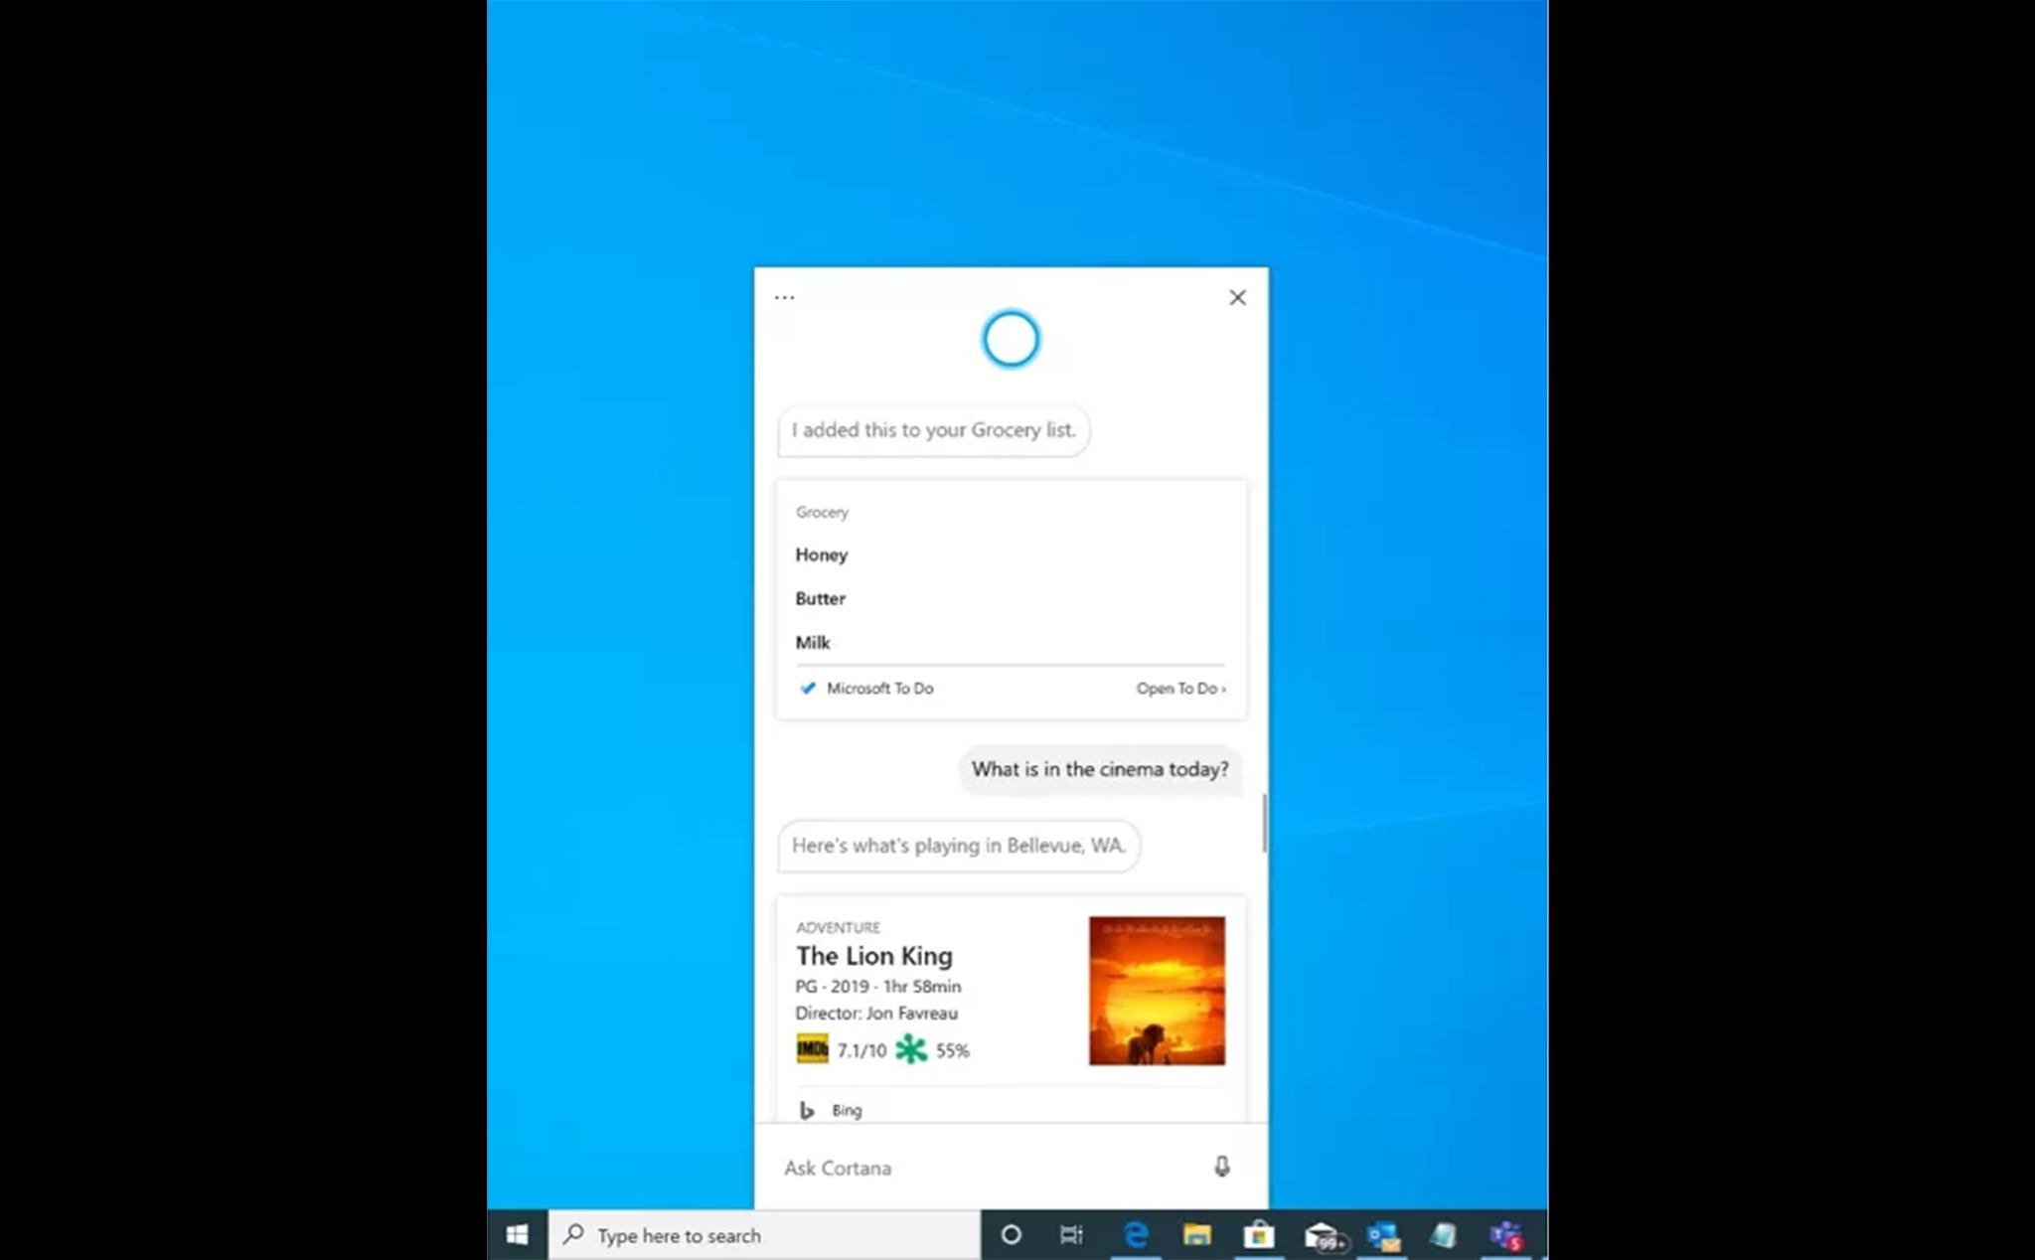Click 'Director: Jon Favreau' text
Viewport: 2035px width, 1260px height.
point(875,1014)
